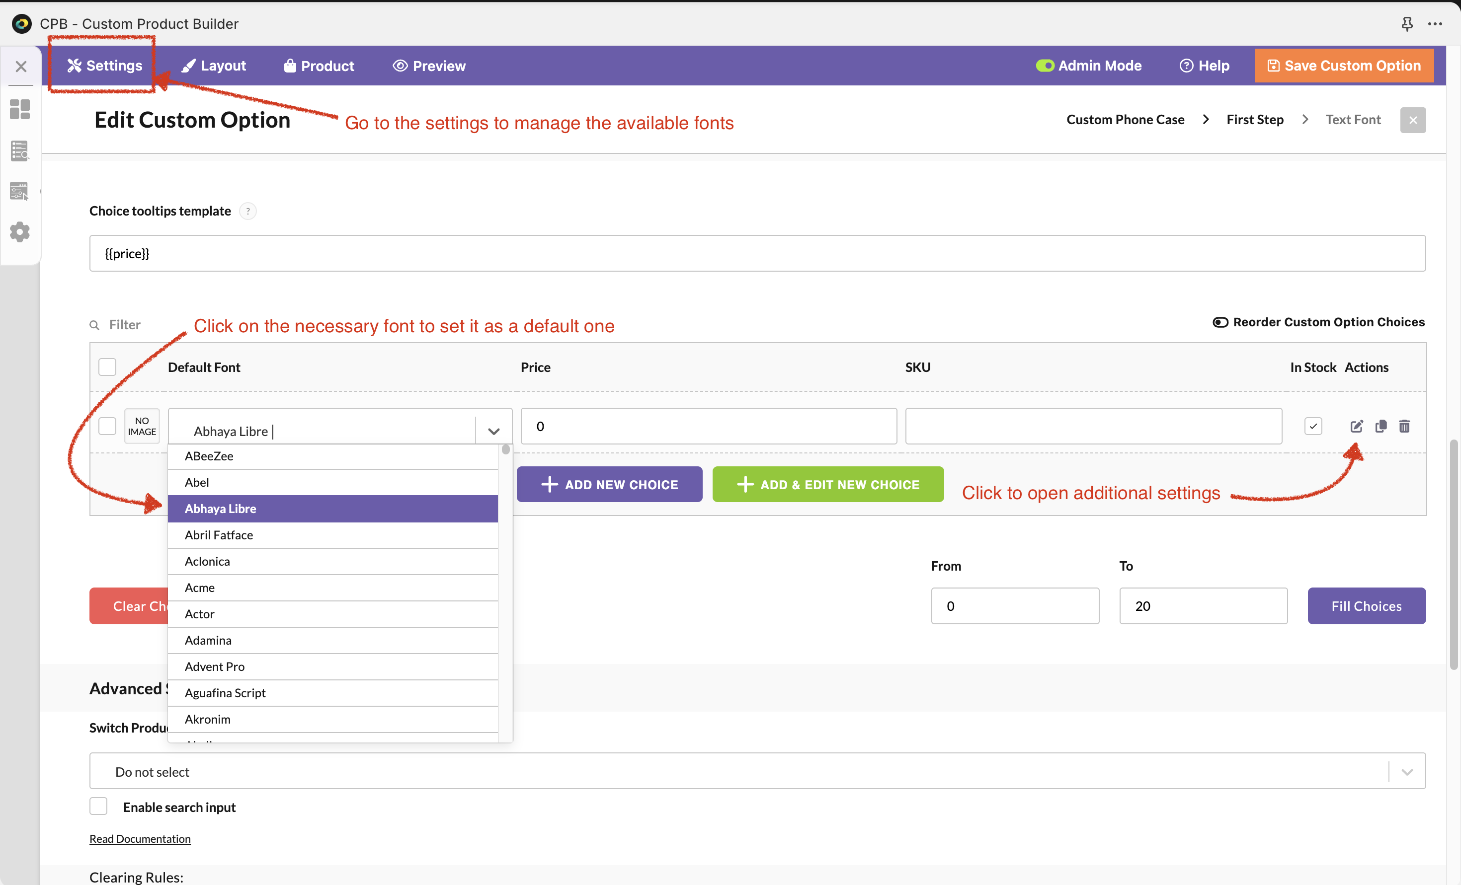Open the Read Documentation link
1461x885 pixels.
(140, 838)
